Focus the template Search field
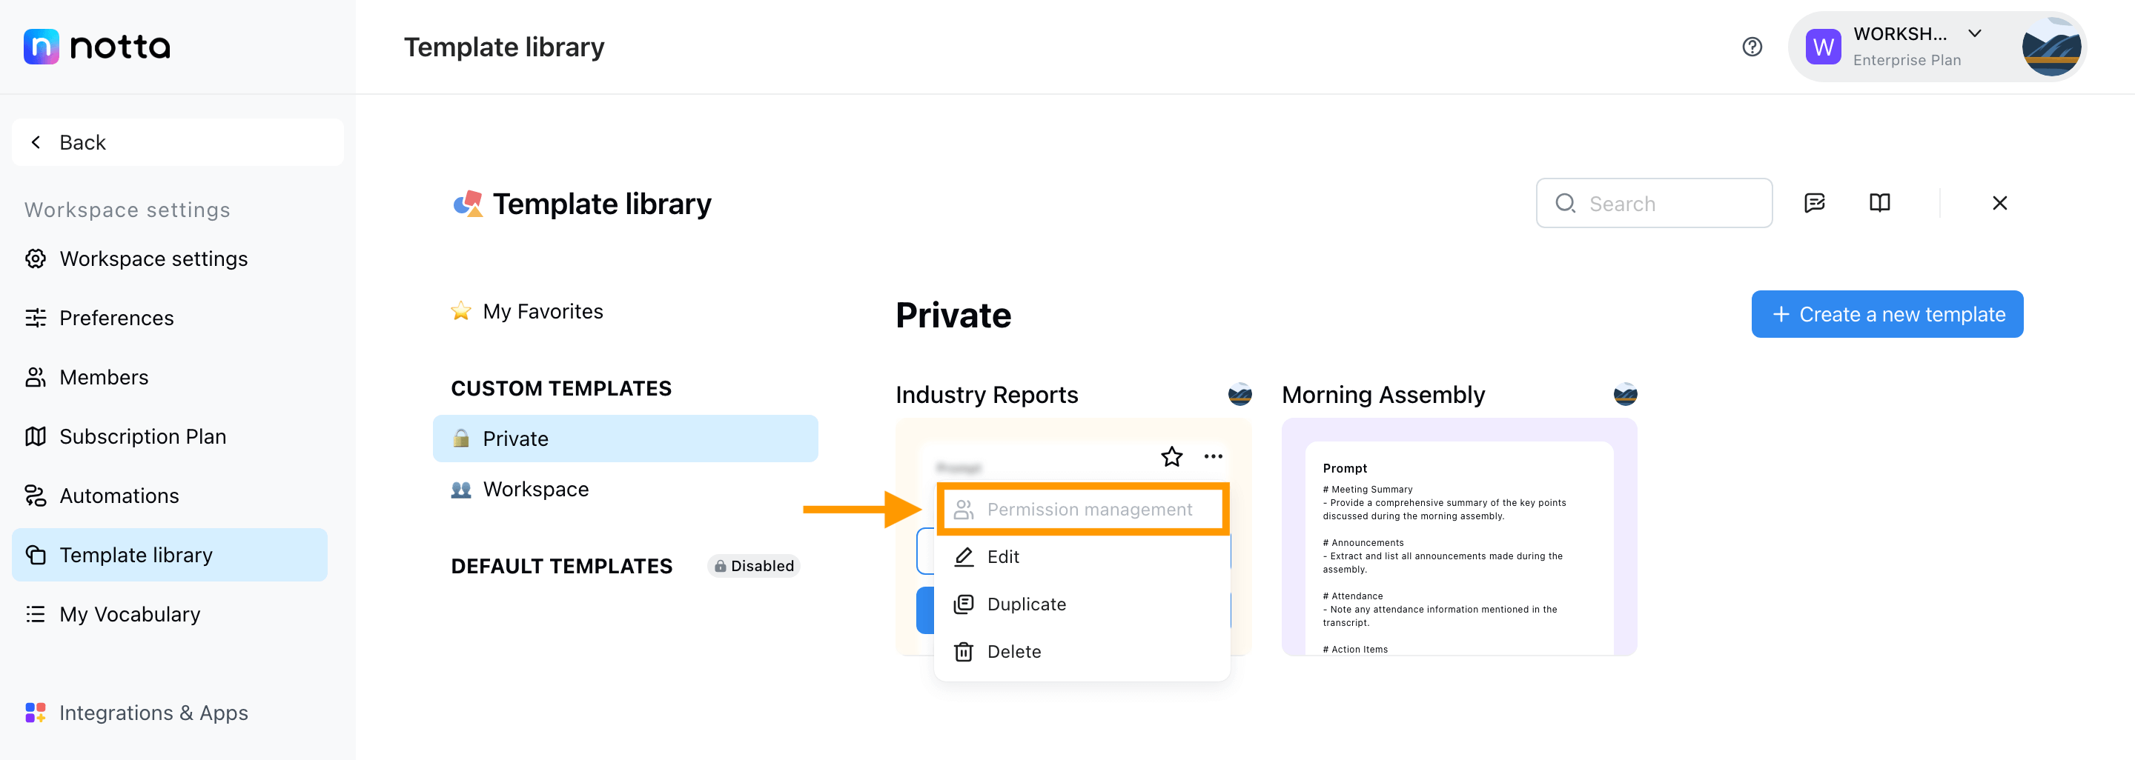Screen dimensions: 2135x760 pyautogui.click(x=1653, y=203)
